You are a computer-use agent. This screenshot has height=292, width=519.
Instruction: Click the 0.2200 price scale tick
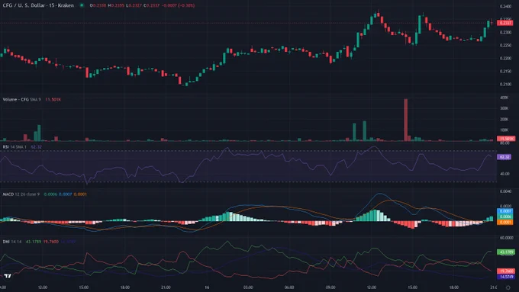click(x=505, y=58)
